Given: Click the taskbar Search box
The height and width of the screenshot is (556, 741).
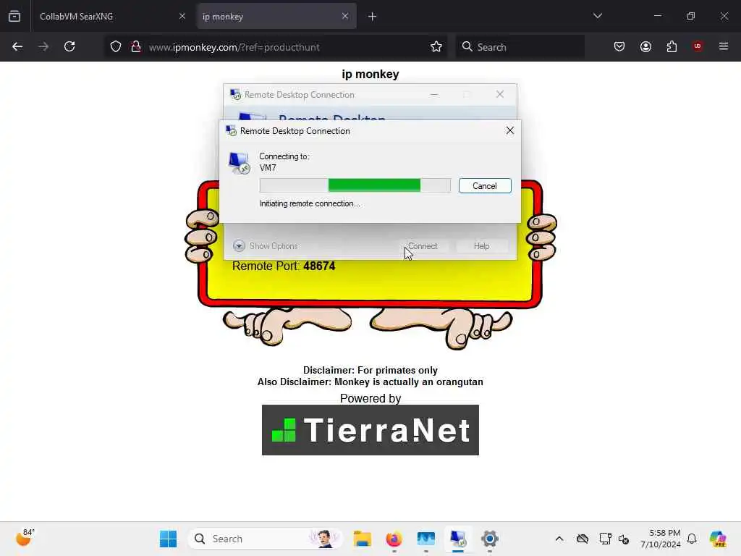Looking at the screenshot, I should (265, 539).
